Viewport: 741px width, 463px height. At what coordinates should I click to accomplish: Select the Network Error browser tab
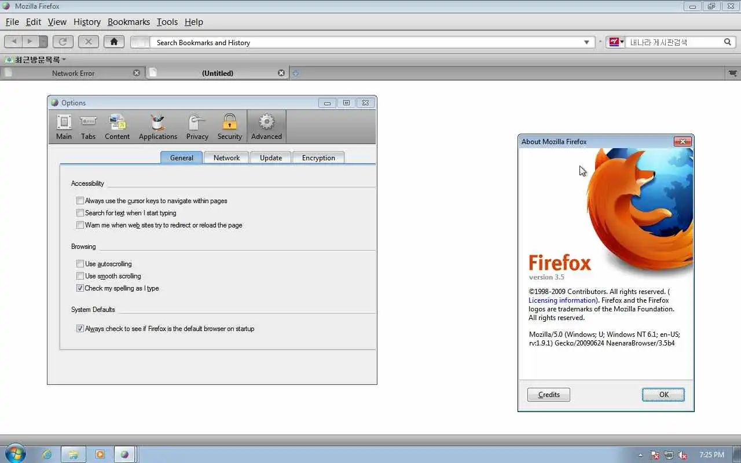72,73
